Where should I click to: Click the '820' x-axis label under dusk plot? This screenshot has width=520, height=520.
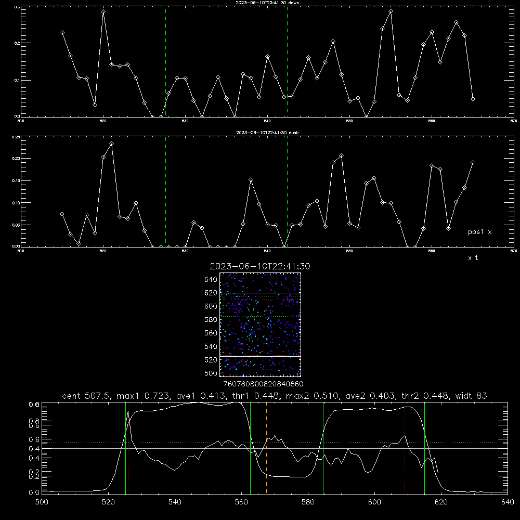point(103,251)
